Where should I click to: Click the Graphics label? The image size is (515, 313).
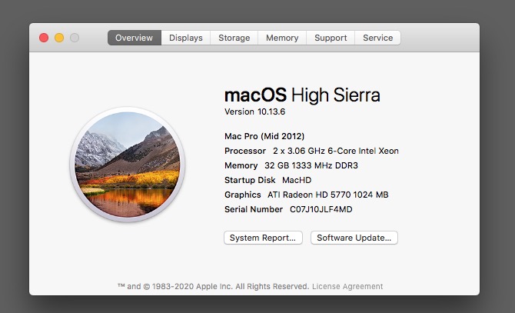243,195
